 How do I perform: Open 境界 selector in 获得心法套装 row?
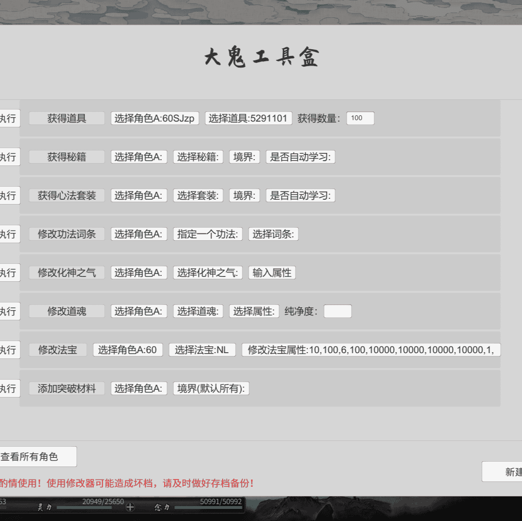[x=244, y=195]
